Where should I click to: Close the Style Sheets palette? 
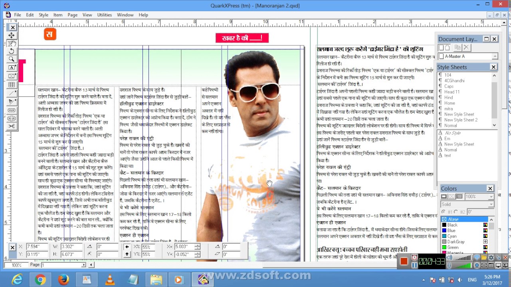click(x=494, y=67)
